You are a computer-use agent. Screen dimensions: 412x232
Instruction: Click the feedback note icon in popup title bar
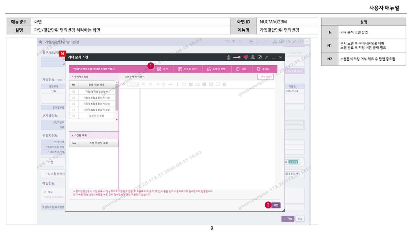pyautogui.click(x=260, y=57)
